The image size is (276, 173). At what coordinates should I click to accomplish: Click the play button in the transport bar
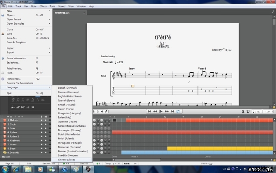point(161,112)
